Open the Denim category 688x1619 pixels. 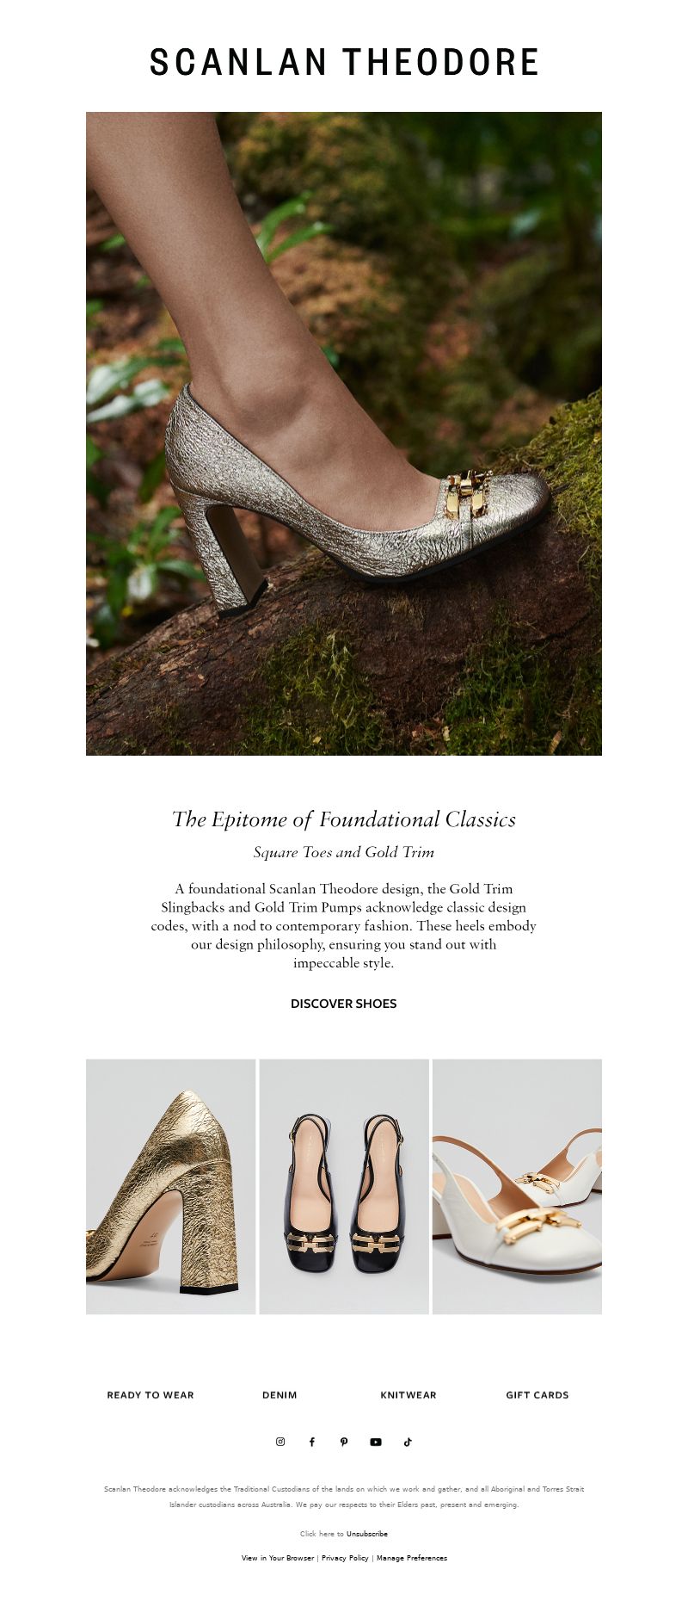[x=279, y=1395]
